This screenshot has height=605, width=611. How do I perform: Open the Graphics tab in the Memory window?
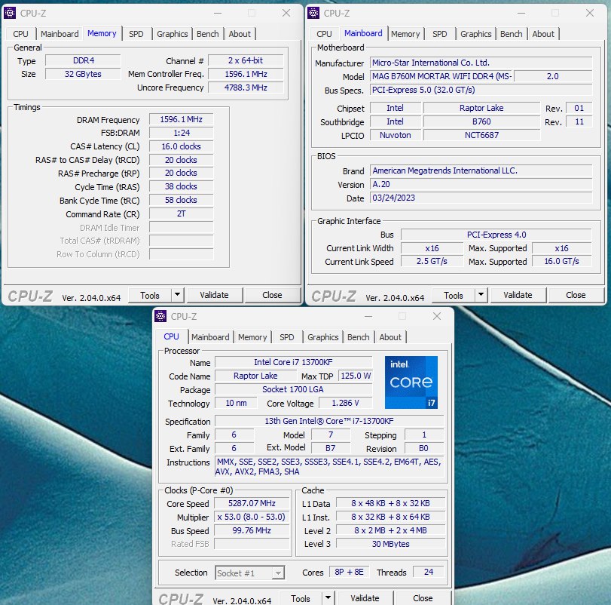pos(173,34)
